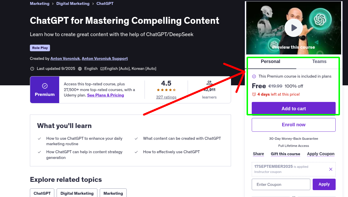Click the globe language icon
348x197 pixels.
click(80, 69)
